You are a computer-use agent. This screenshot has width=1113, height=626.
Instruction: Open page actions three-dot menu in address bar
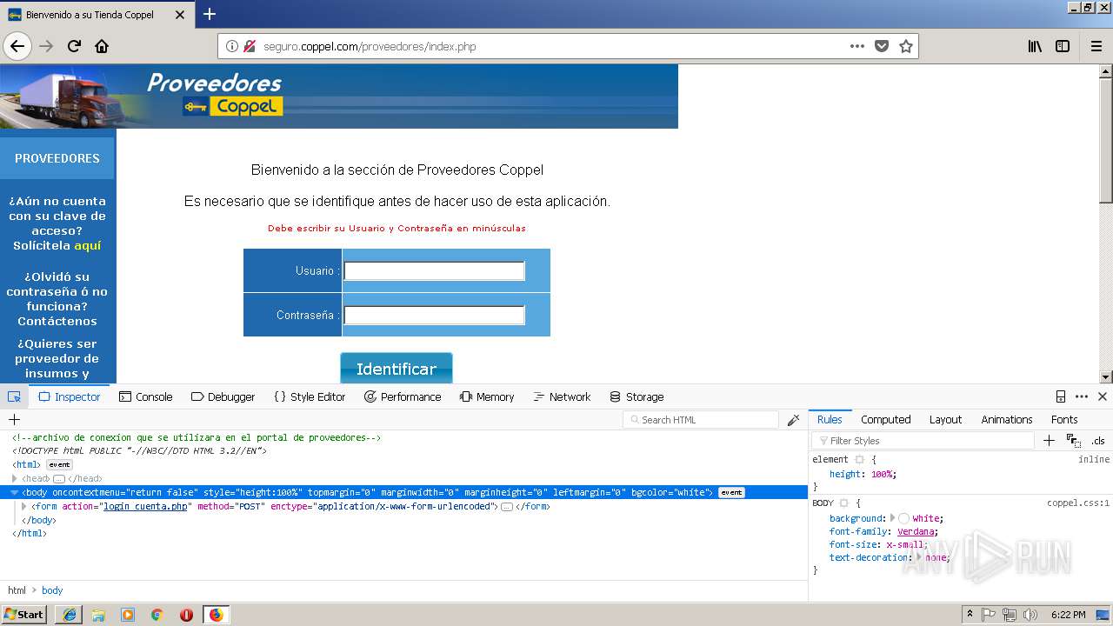point(857,46)
